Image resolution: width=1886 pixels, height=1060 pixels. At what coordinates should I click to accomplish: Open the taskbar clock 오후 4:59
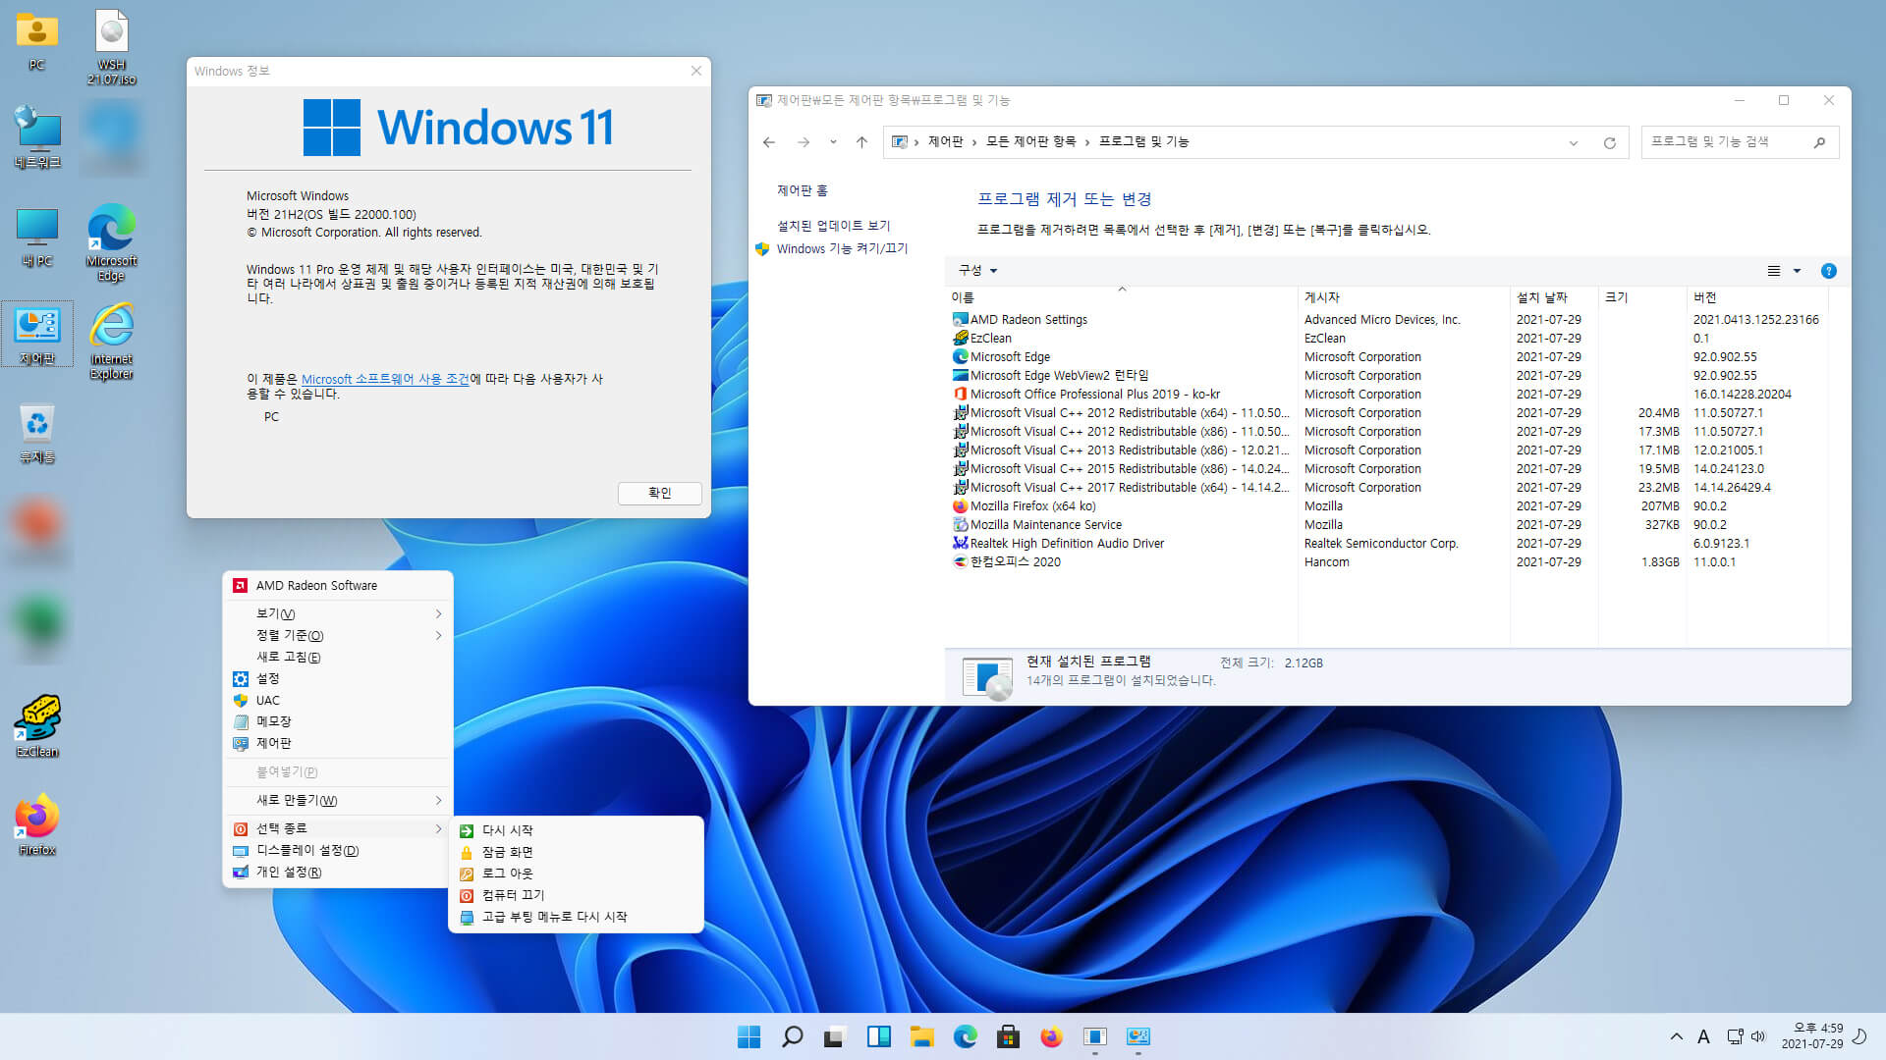(1811, 1036)
